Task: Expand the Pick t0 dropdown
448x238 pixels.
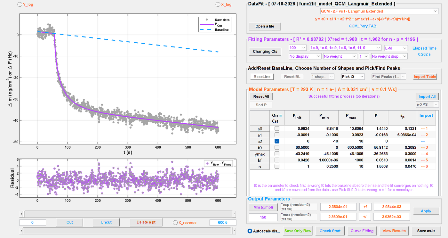Action: [x=353, y=77]
